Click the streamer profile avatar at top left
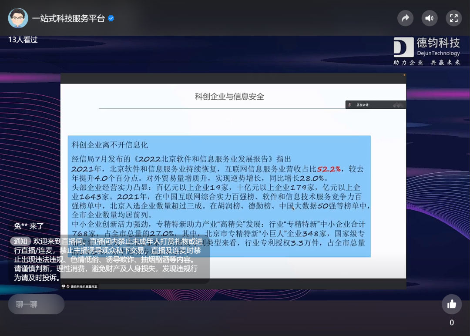Screen dimensions: 470x336 18,18
